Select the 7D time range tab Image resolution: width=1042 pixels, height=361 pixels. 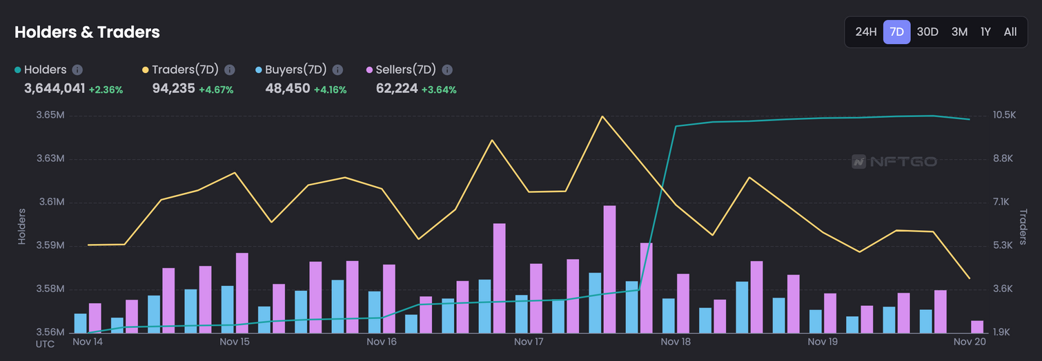pos(896,32)
